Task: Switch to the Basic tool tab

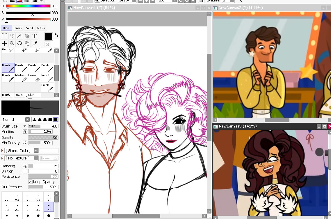Action: [x=6, y=28]
